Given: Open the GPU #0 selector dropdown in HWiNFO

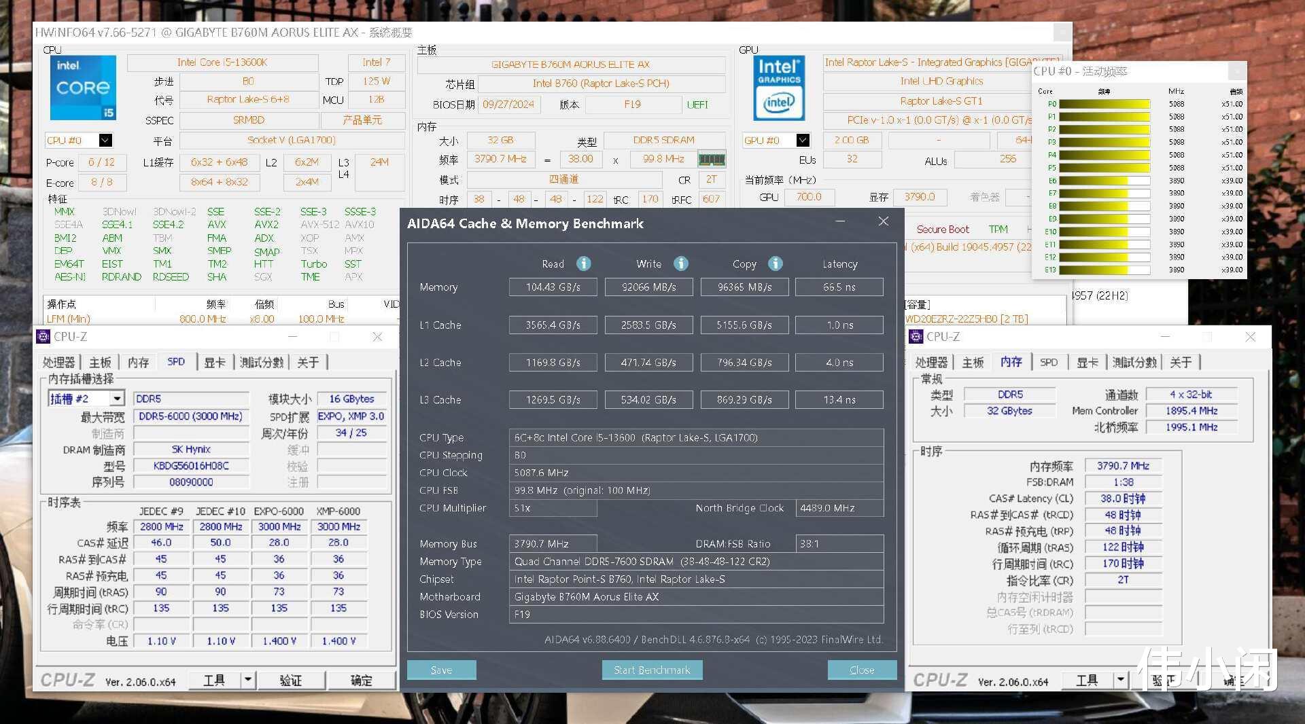Looking at the screenshot, I should [x=803, y=141].
